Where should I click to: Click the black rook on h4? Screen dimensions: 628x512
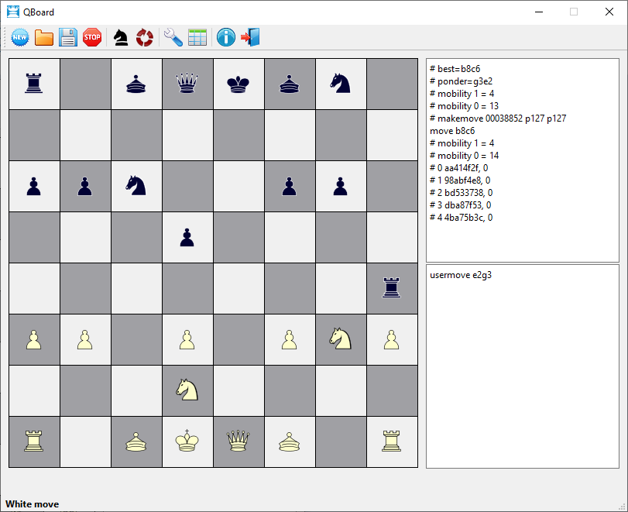point(391,288)
